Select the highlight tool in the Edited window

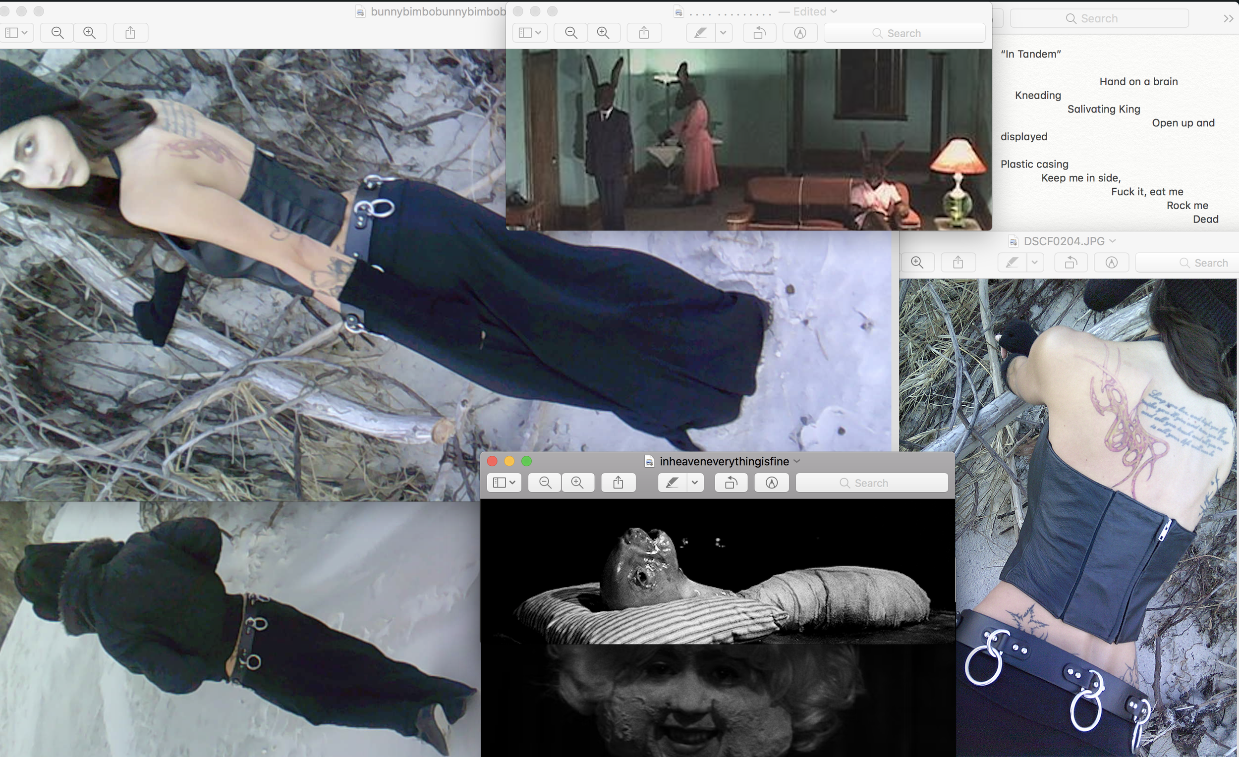699,33
